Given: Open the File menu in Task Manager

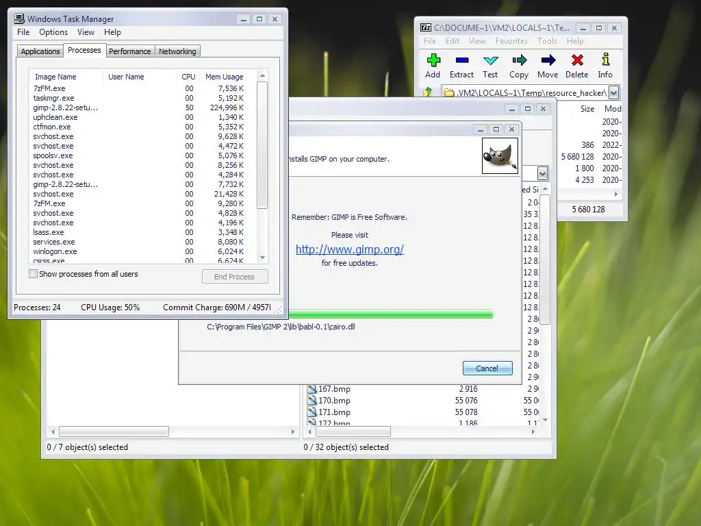Looking at the screenshot, I should pos(23,32).
